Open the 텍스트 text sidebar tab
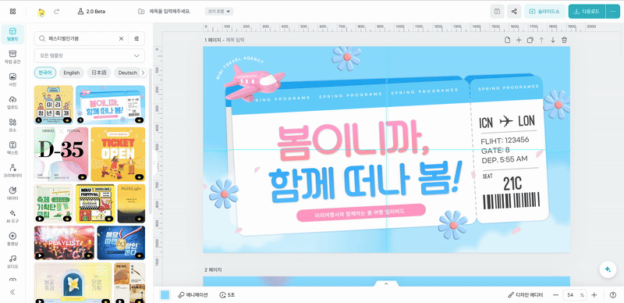Screen dimensions: 624x303 (12, 148)
